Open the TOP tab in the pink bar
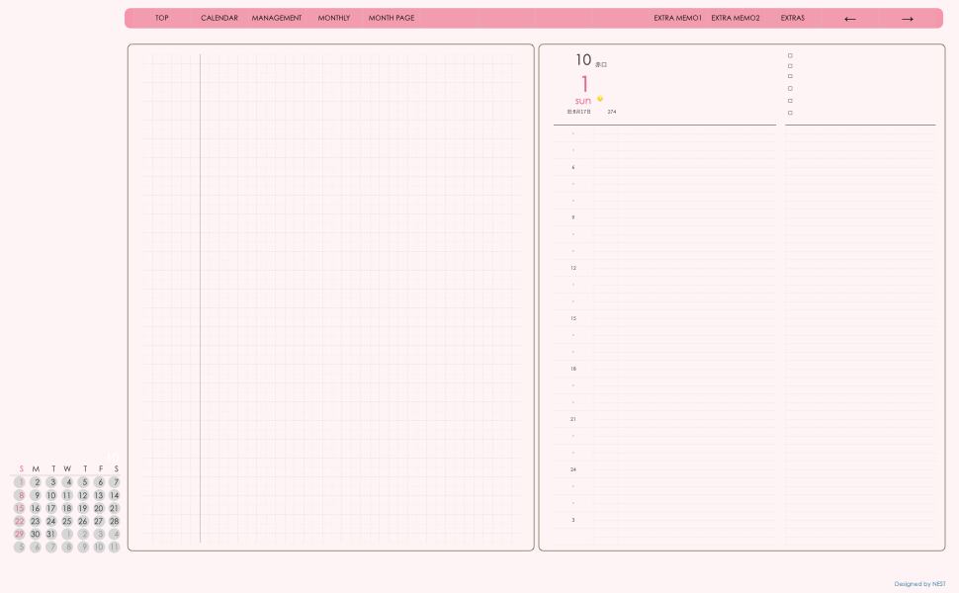The width and height of the screenshot is (959, 593). click(161, 18)
